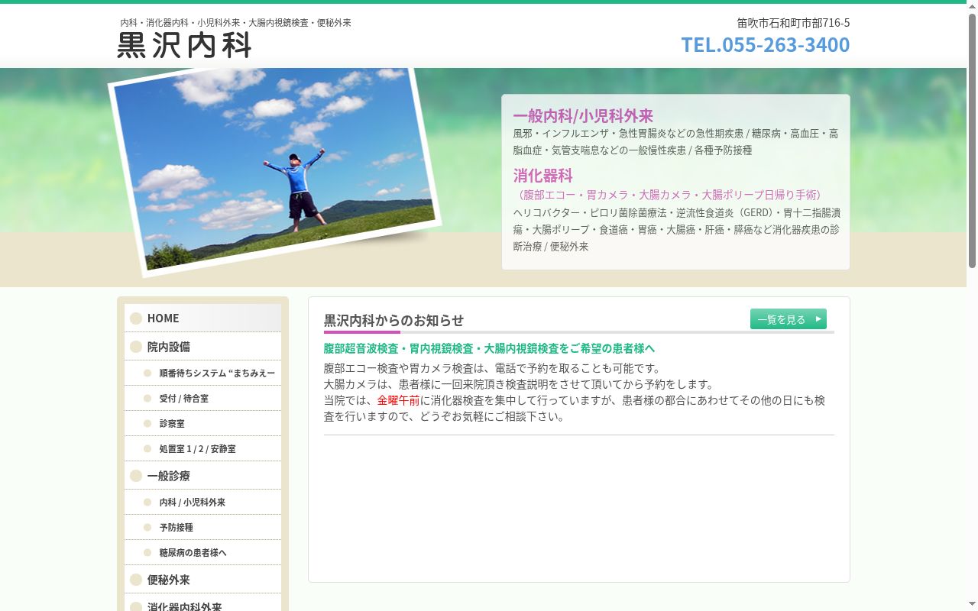Viewport: 978px width, 611px height.
Task: Select 便秘外来 in the sidebar
Action: click(x=202, y=579)
